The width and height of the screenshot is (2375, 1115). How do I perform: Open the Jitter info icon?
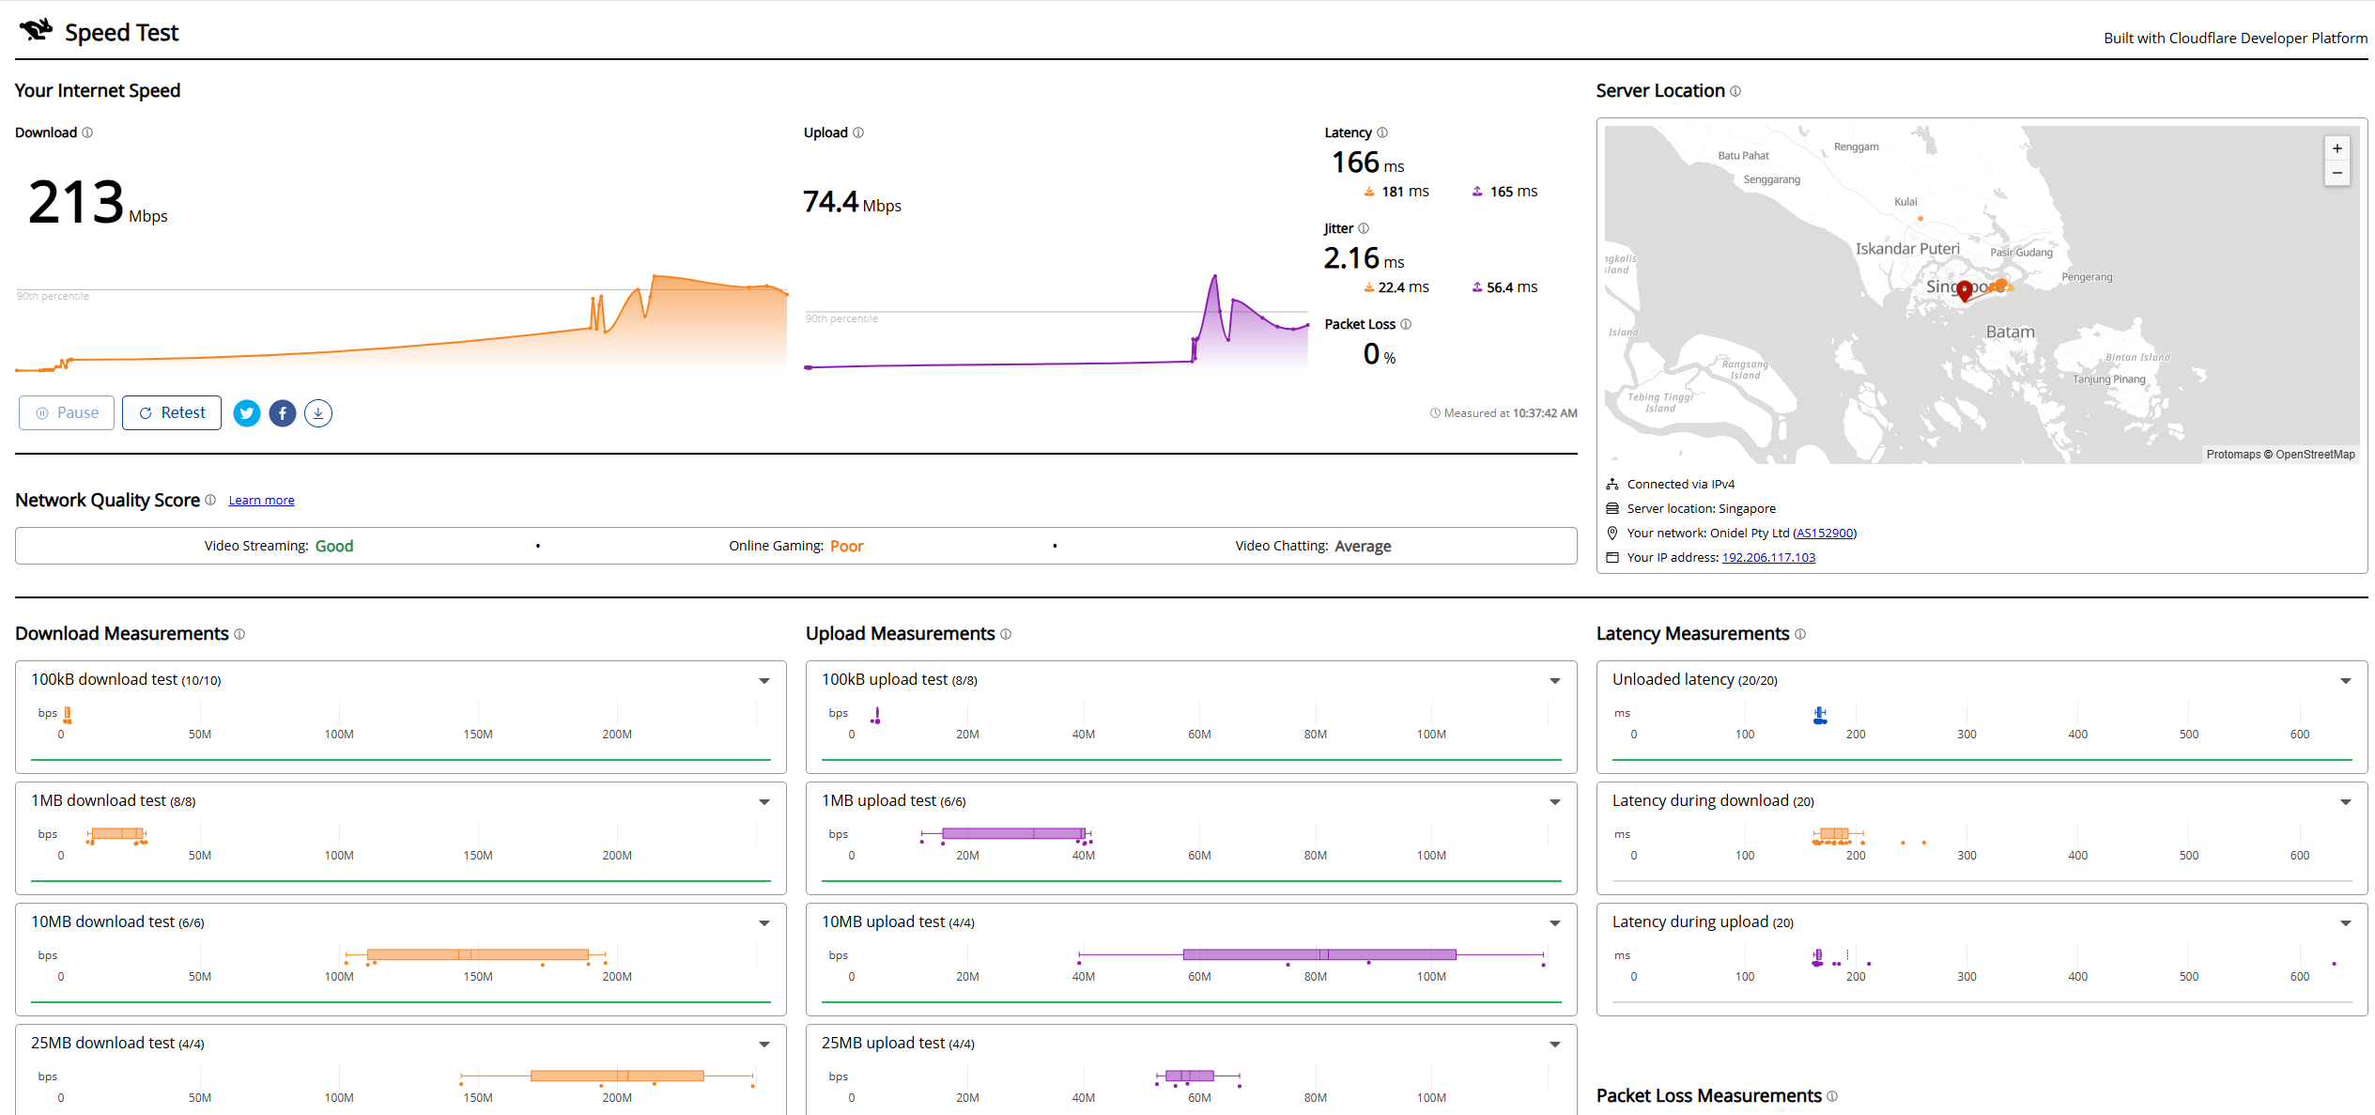[1364, 228]
